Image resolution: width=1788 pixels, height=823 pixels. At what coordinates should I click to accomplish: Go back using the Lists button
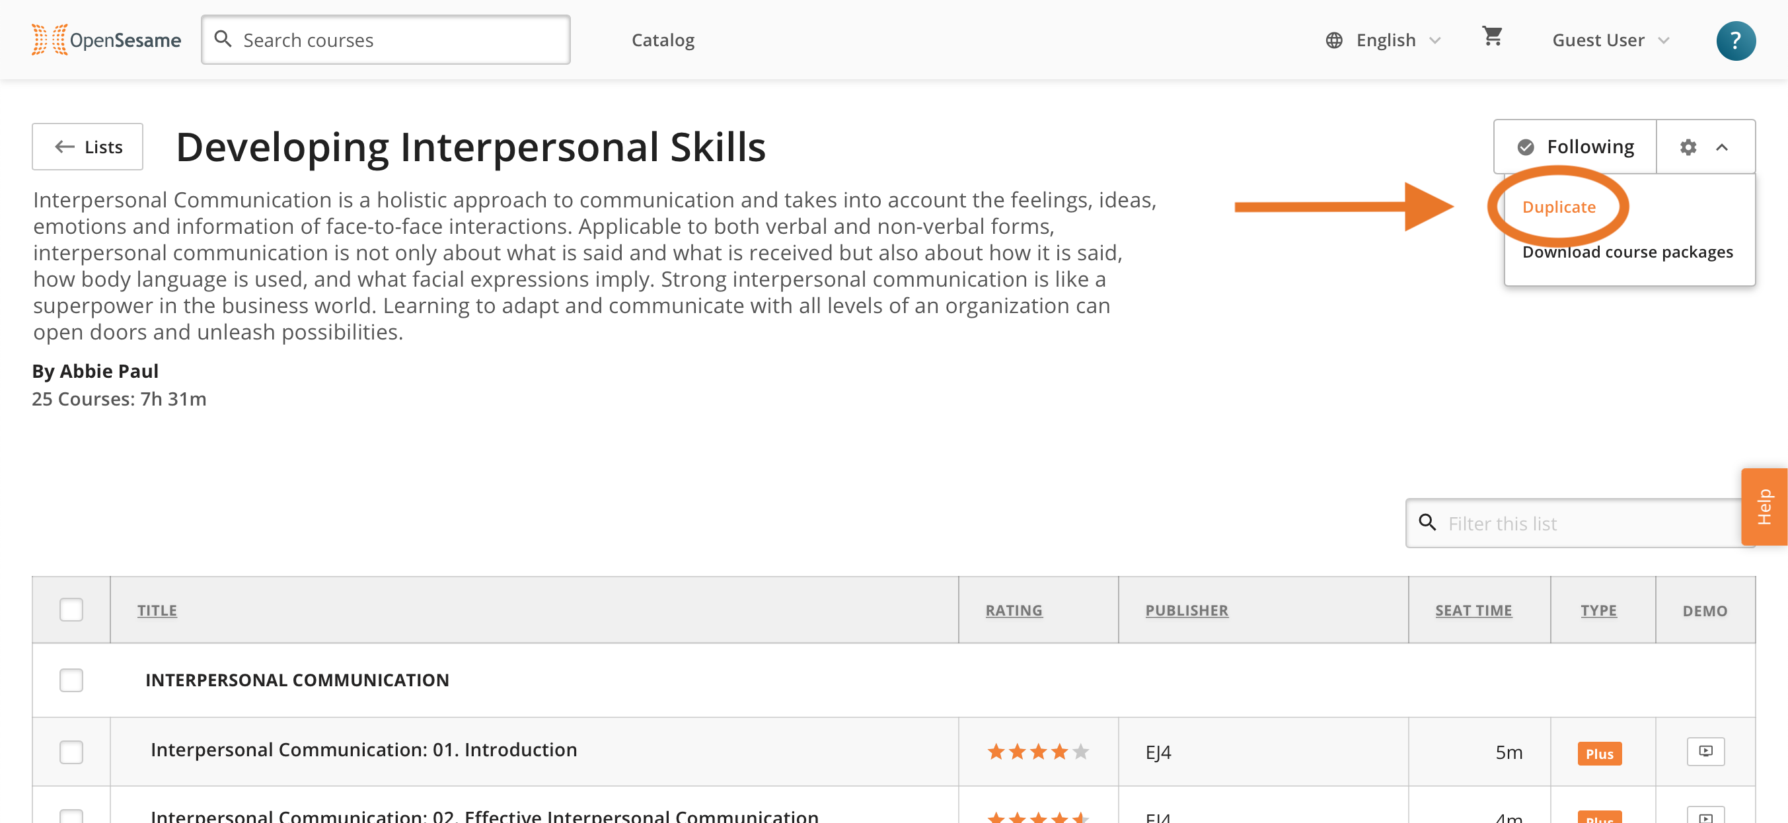coord(87,147)
